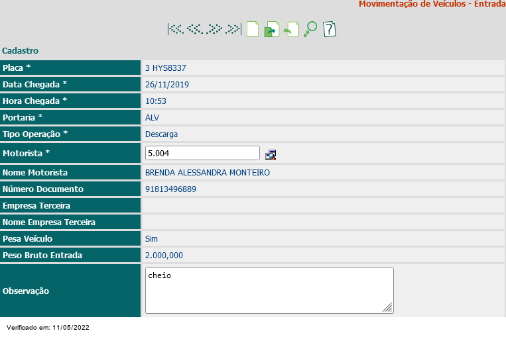Go to the last record

pyautogui.click(x=233, y=29)
